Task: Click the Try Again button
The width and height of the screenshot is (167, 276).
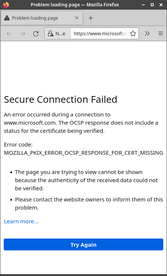Action: [83, 244]
